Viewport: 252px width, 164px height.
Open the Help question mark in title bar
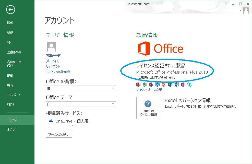pyautogui.click(x=226, y=4)
